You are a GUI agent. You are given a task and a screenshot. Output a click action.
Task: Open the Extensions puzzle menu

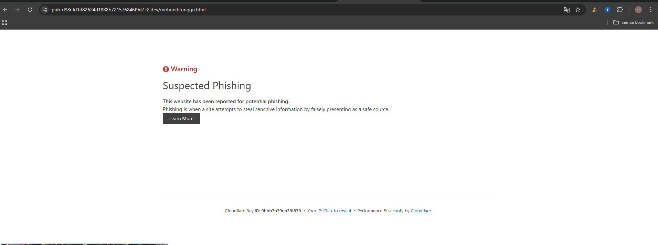[x=620, y=10]
